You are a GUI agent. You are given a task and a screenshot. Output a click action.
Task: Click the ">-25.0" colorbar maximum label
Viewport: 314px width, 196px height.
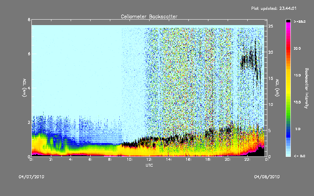(x=299, y=22)
